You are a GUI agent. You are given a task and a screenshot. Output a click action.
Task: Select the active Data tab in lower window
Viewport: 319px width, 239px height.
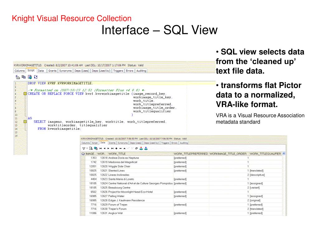103,143
